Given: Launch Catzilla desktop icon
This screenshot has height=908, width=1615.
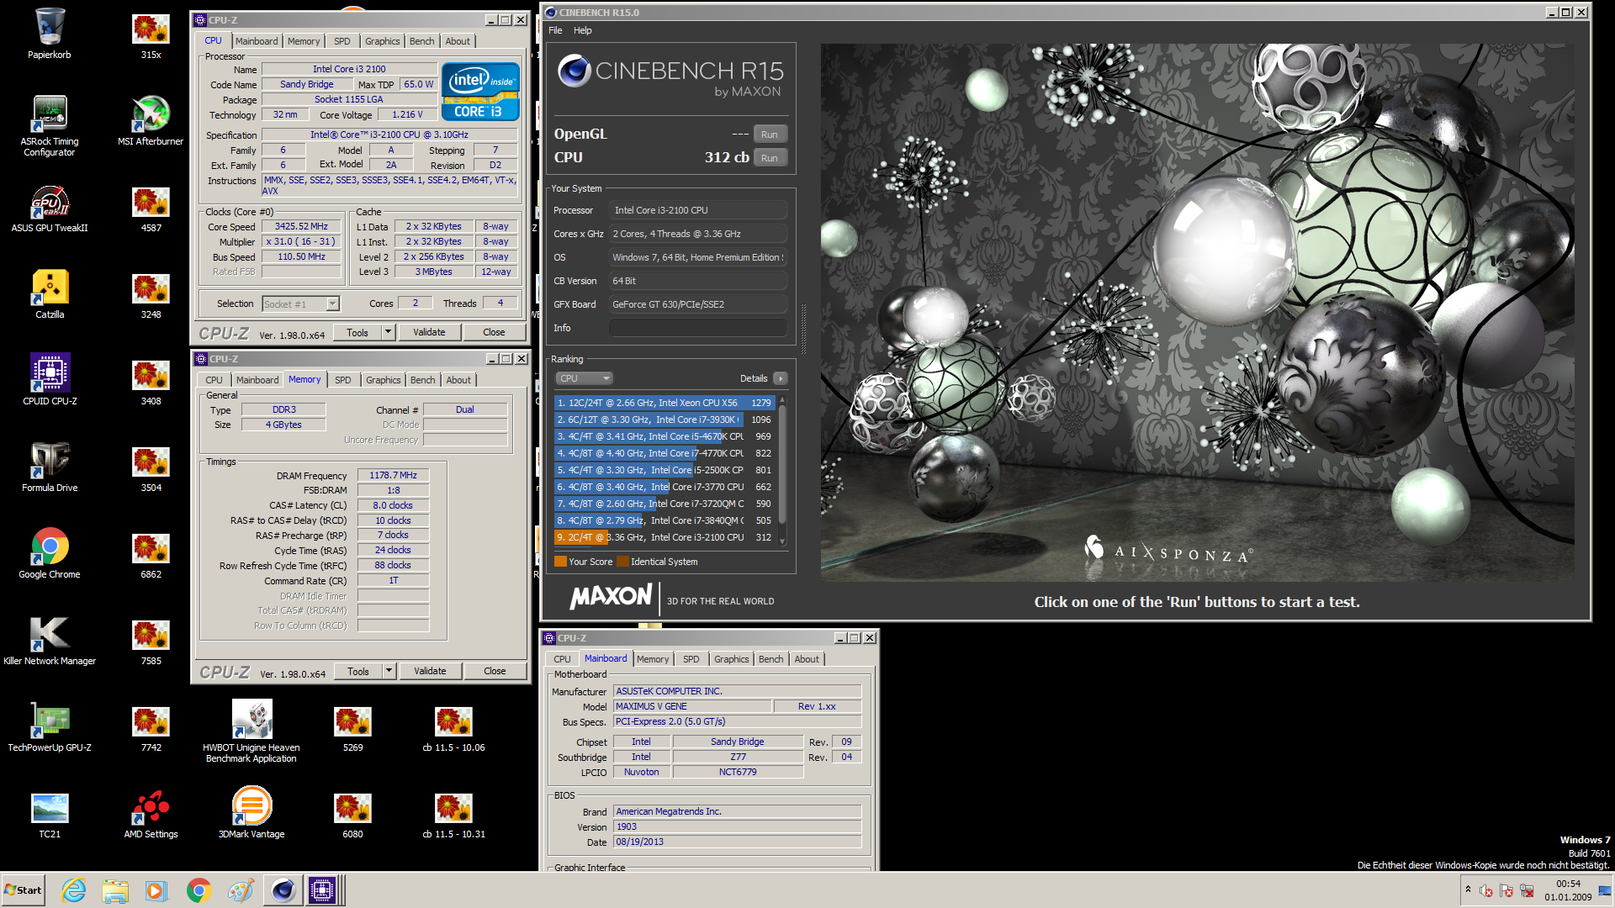Looking at the screenshot, I should coord(50,294).
